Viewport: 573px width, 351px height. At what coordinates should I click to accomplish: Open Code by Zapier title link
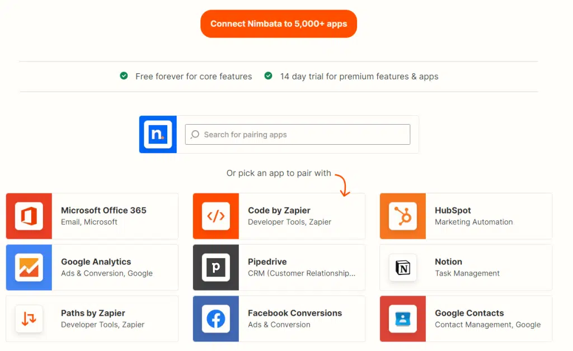coord(279,210)
